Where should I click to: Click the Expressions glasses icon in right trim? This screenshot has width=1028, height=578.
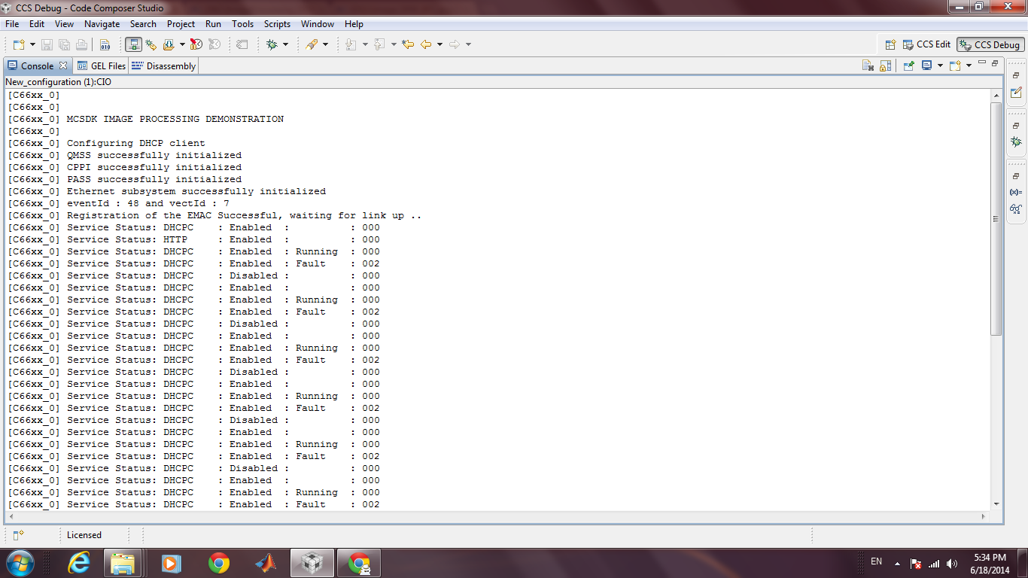(1016, 208)
